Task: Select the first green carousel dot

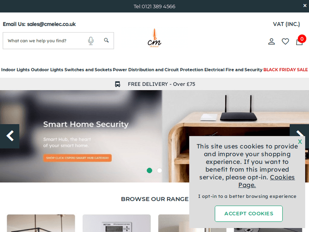Action: pos(150,170)
